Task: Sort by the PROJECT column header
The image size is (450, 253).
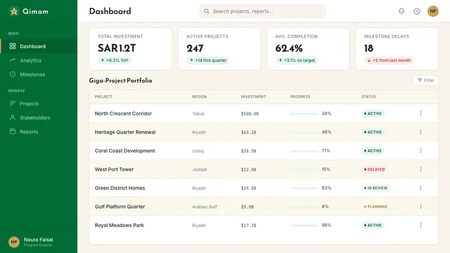Action: click(103, 97)
